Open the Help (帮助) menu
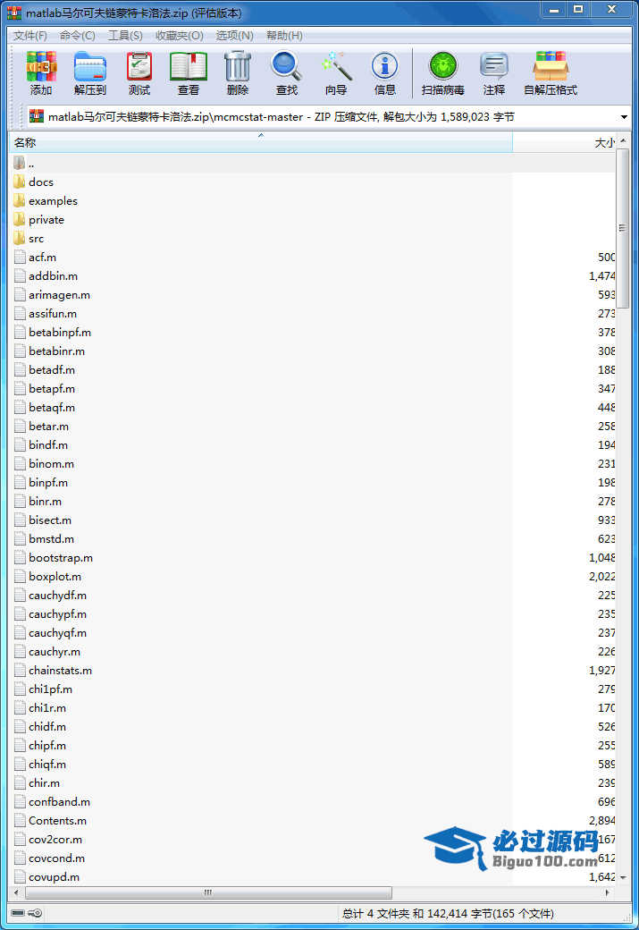 click(x=284, y=36)
